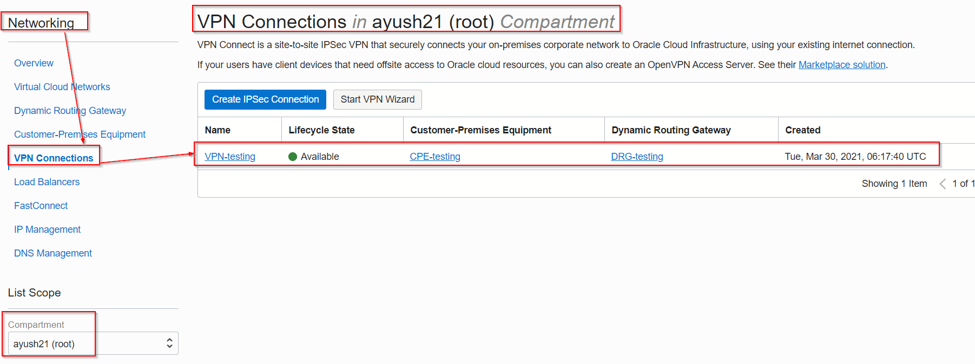Go to Overview in Networking menu
Viewport: 975px width, 364px height.
point(34,63)
